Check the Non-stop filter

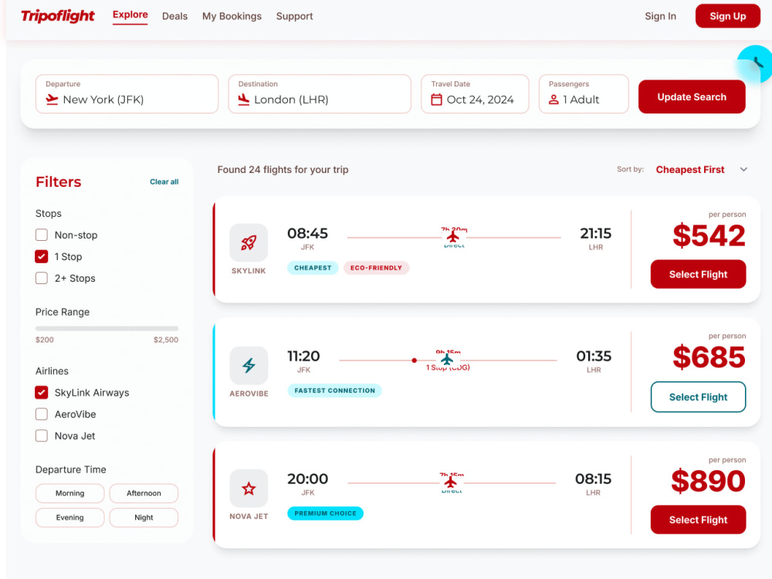[x=42, y=235]
